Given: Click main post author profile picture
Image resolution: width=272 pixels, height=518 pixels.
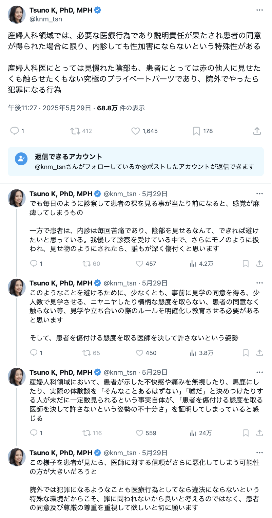Looking at the screenshot, I should tap(17, 15).
